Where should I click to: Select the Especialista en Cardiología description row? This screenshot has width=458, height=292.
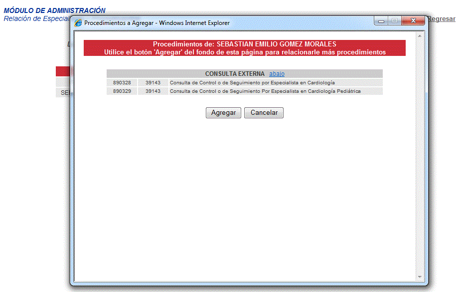(252, 82)
